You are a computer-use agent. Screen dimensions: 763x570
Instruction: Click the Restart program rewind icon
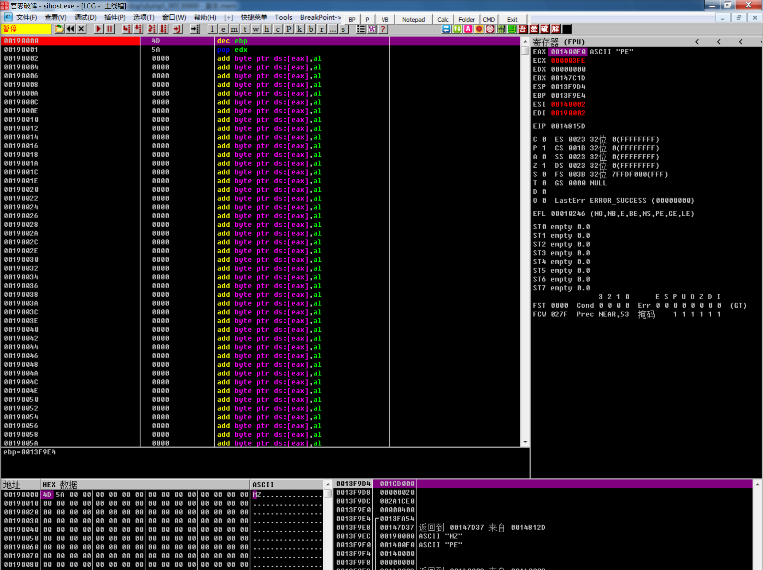pyautogui.click(x=70, y=29)
